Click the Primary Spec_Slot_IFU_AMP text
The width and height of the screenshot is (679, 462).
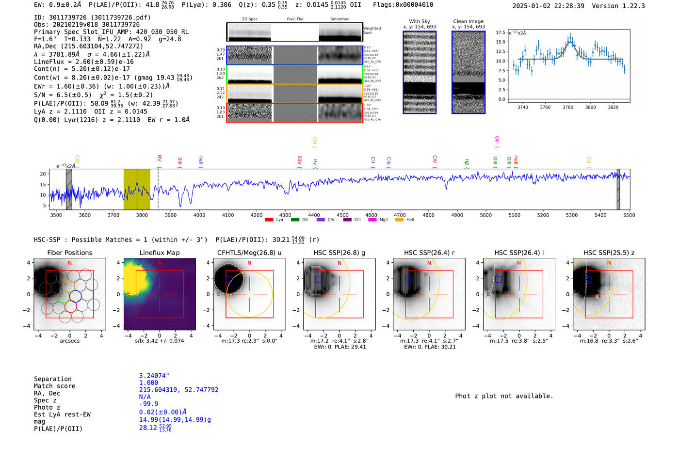111,32
